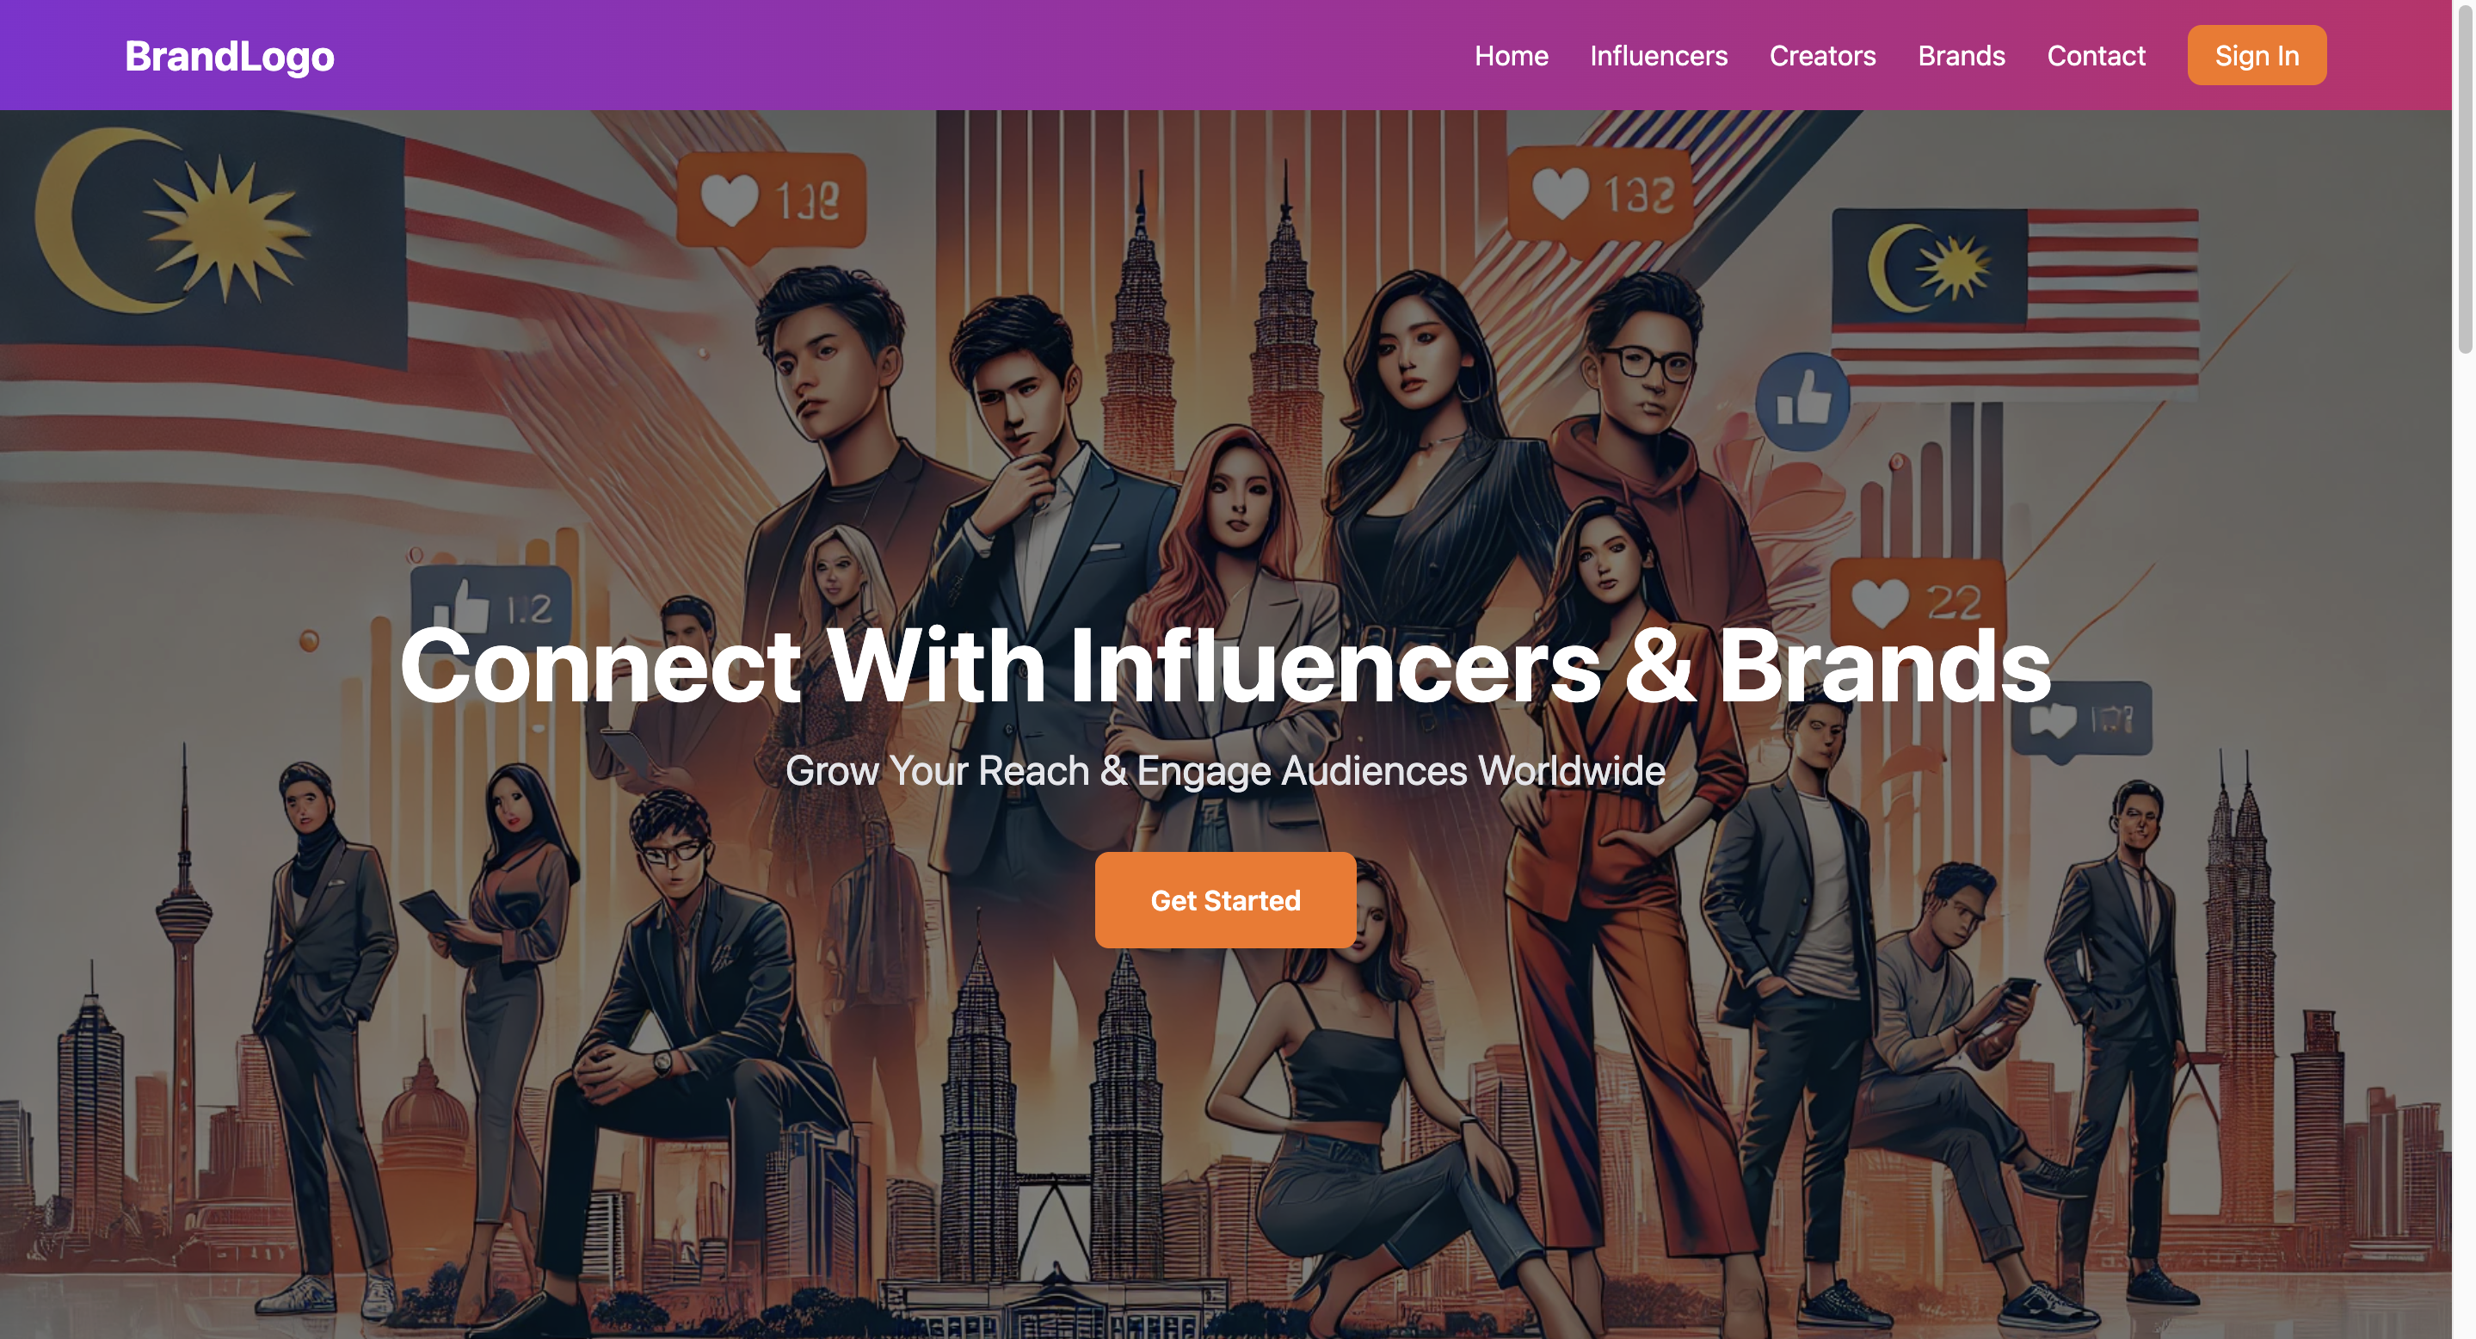Click the Grow Your Reach subtitle text
Image resolution: width=2476 pixels, height=1339 pixels.
(1224, 771)
